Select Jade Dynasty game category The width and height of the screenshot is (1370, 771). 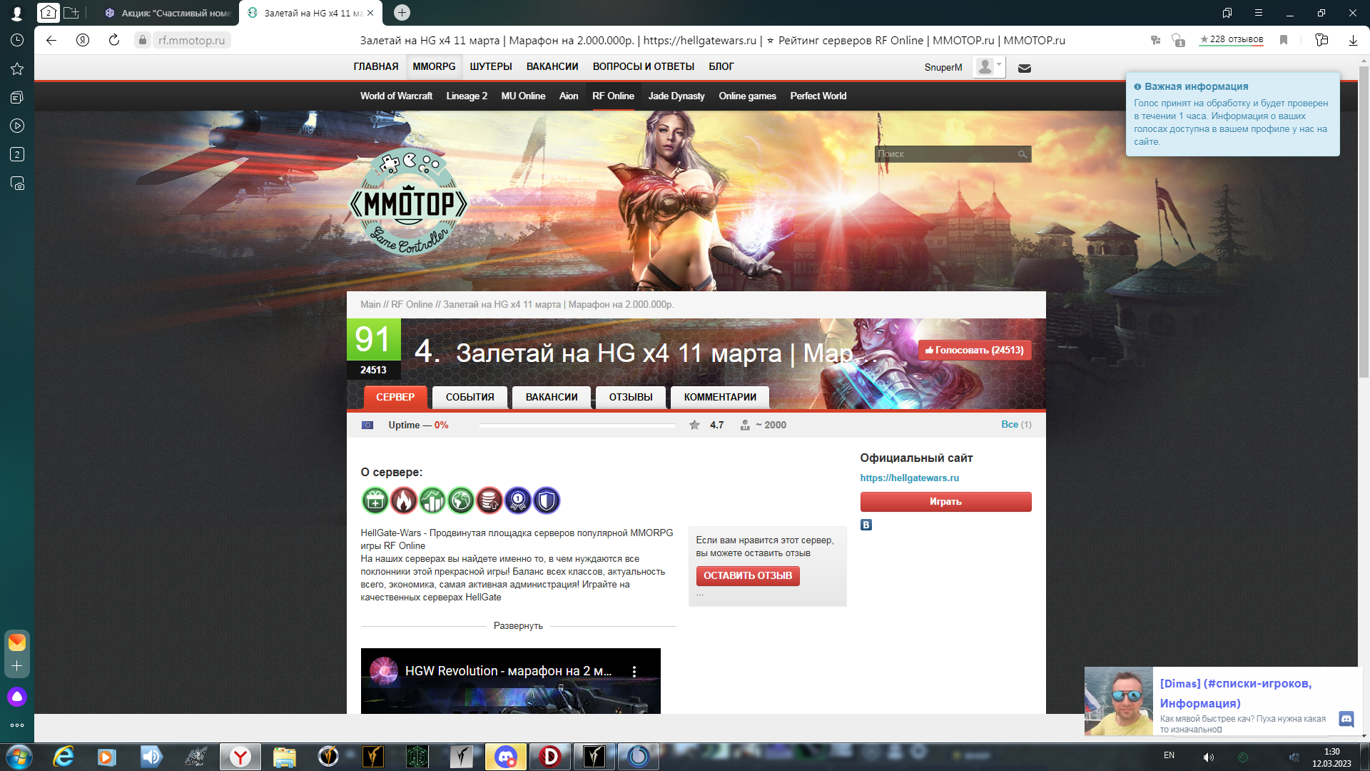click(x=676, y=96)
